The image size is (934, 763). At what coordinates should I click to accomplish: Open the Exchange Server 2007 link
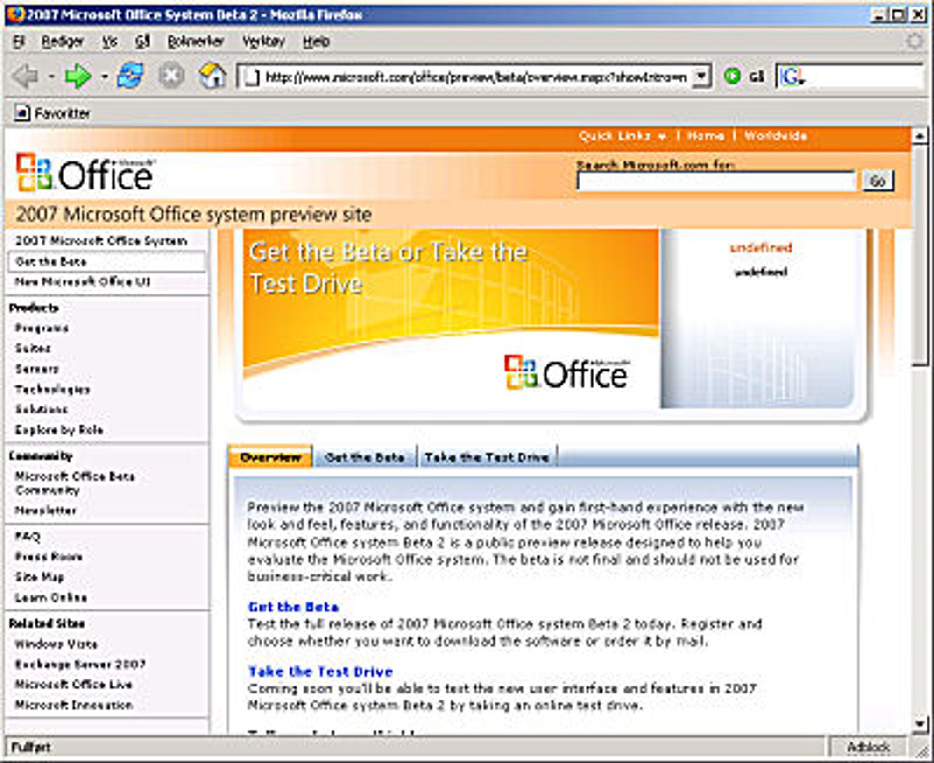coord(80,664)
